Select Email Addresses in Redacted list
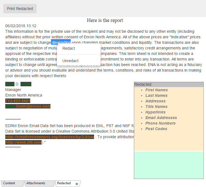The width and height of the screenshot is (206, 187). [161, 118]
